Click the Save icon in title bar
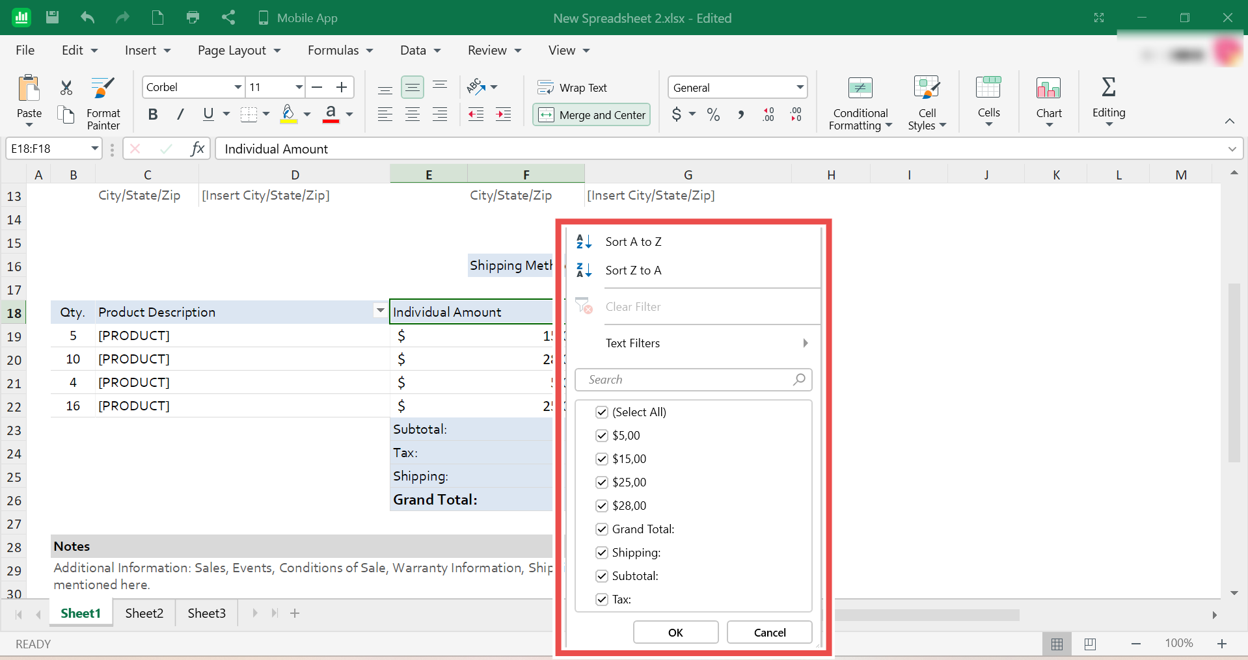Screen dimensions: 1248x660 point(53,18)
